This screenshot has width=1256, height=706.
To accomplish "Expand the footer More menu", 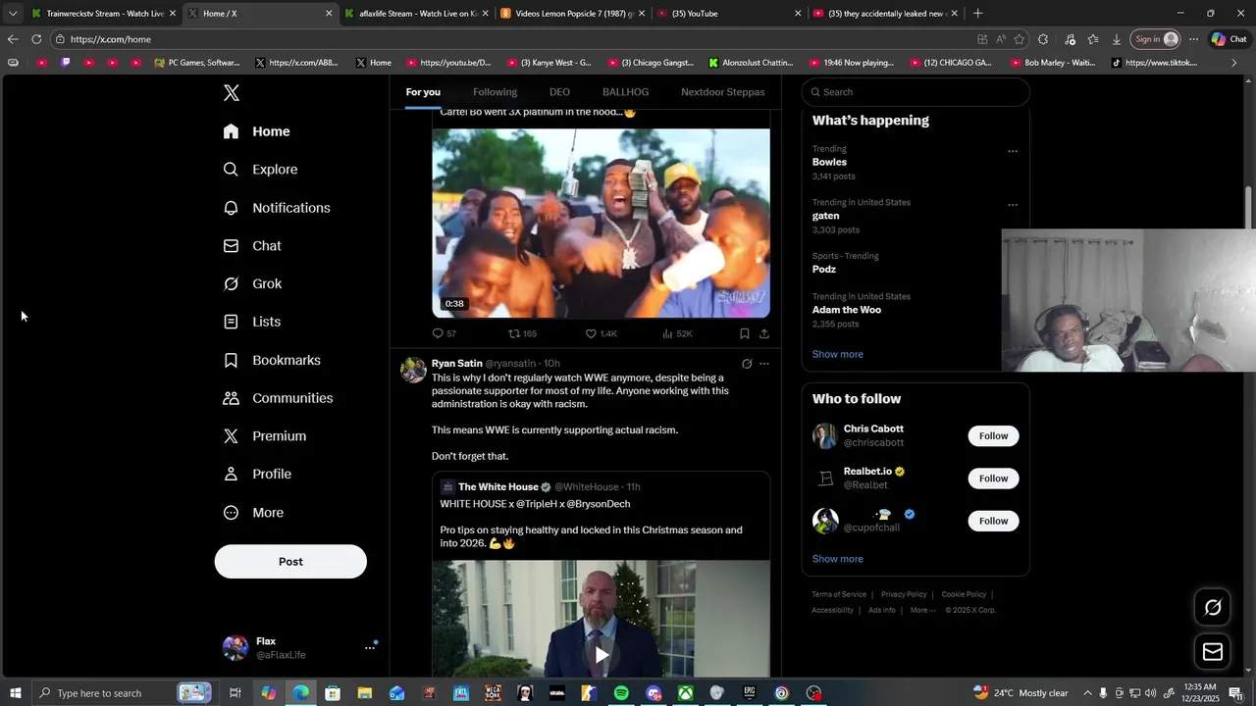I will [x=922, y=610].
